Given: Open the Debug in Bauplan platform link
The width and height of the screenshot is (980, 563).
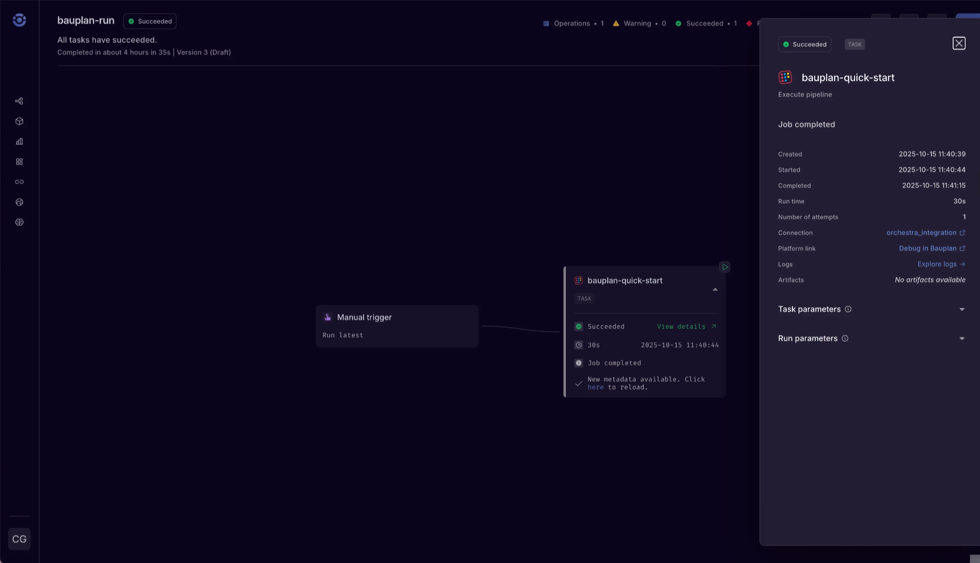Looking at the screenshot, I should tap(928, 248).
